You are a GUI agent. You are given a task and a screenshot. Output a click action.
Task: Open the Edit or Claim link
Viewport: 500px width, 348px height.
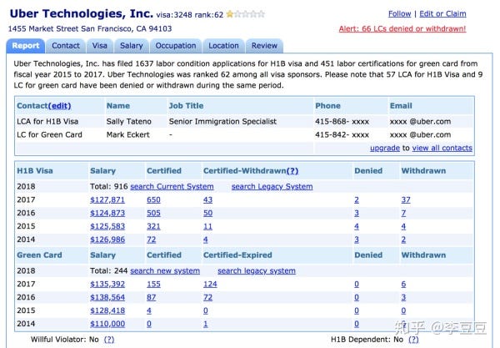coord(442,14)
